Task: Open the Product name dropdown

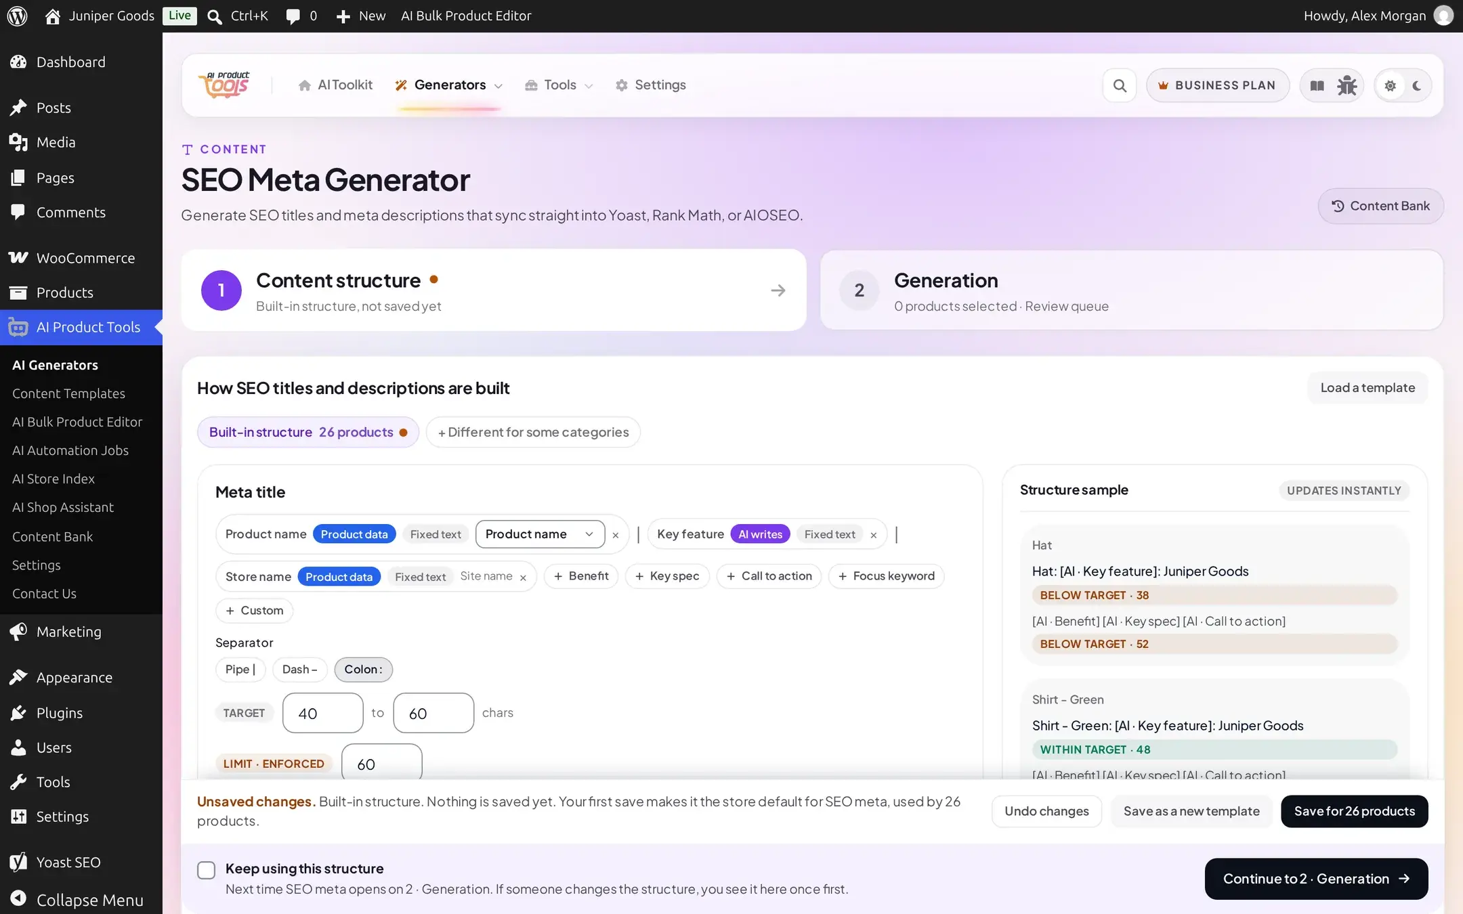Action: coord(540,534)
